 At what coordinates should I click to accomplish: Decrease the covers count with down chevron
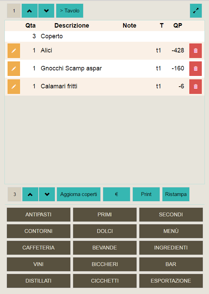coord(47,194)
